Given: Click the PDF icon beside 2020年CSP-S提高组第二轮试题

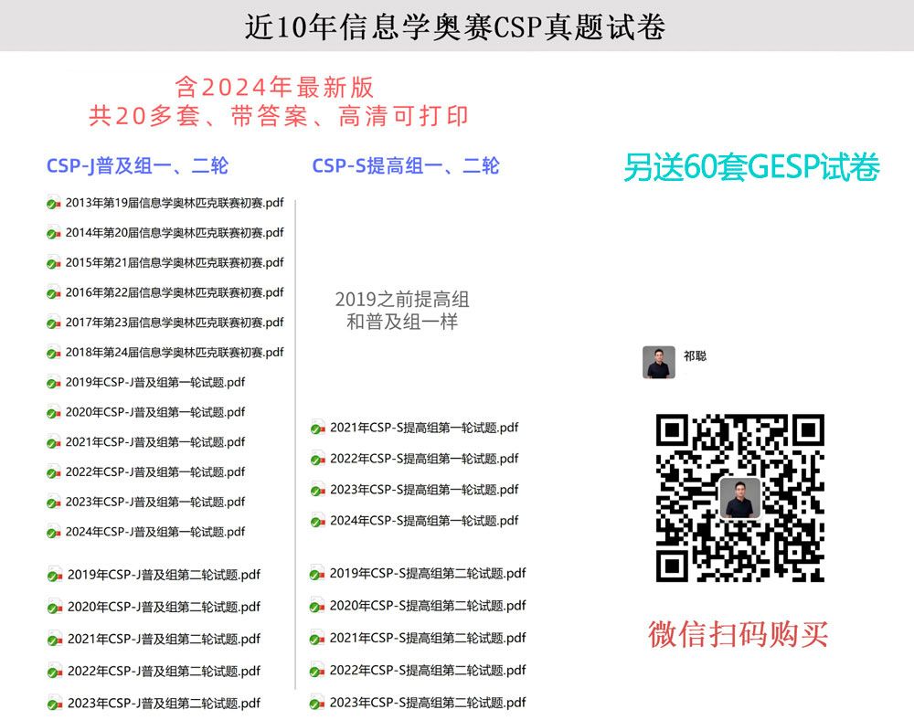Looking at the screenshot, I should pyautogui.click(x=317, y=606).
